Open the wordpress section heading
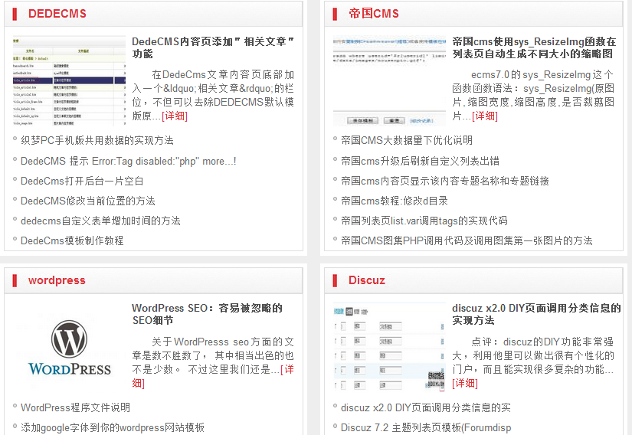This screenshot has width=632, height=435. coord(57,280)
